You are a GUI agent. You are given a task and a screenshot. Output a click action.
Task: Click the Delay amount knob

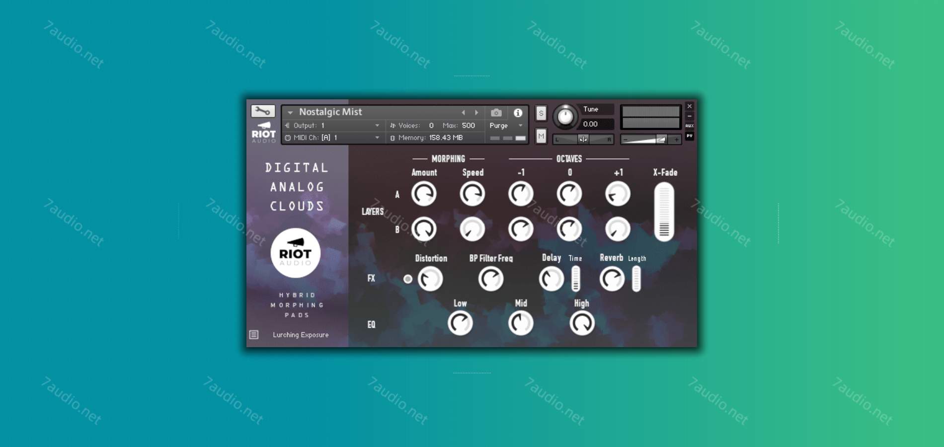551,279
